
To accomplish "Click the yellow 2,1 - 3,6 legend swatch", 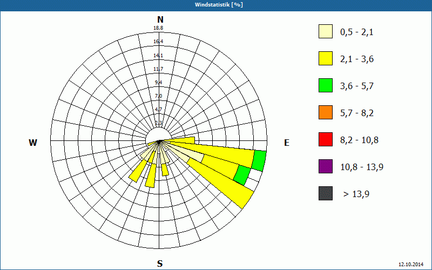I will tap(326, 58).
